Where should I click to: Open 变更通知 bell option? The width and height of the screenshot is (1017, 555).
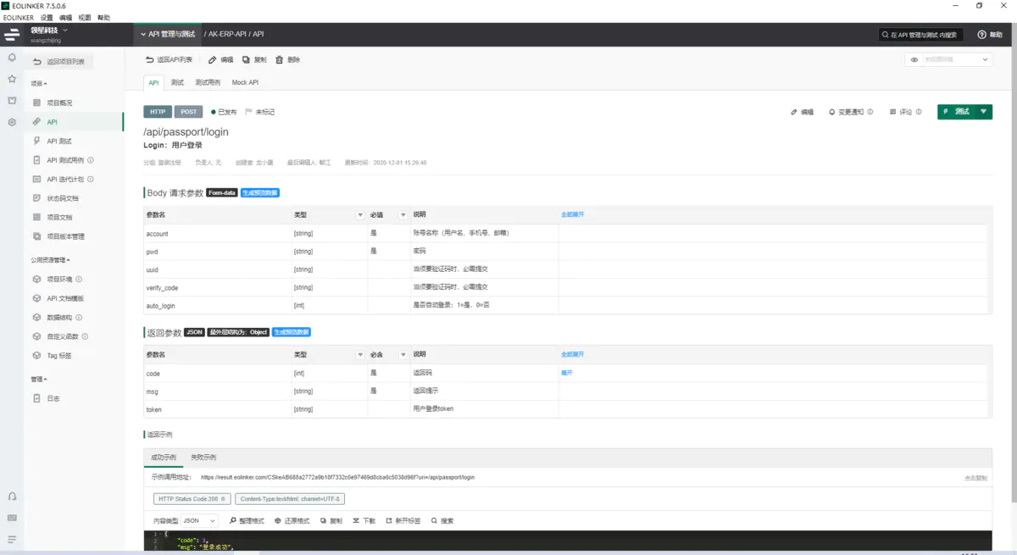point(852,112)
